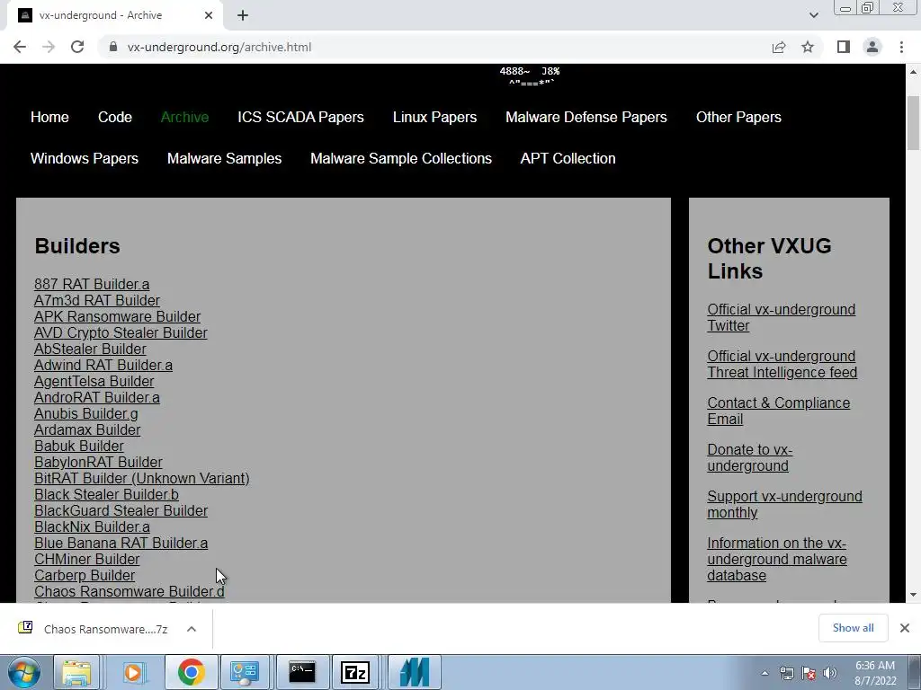Open Malware Sample Collections section
The image size is (921, 690).
401,158
